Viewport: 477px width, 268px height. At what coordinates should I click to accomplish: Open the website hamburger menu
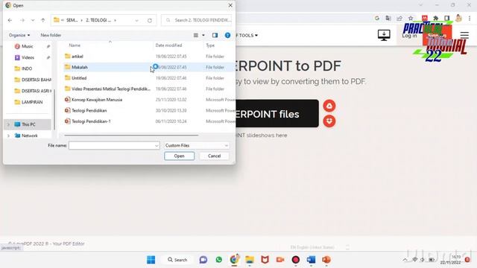(x=464, y=35)
